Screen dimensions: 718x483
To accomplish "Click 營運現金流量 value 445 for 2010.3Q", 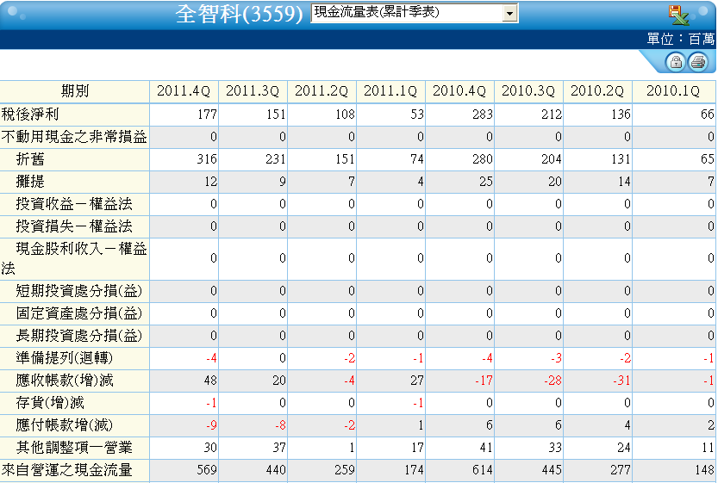I will click(552, 470).
